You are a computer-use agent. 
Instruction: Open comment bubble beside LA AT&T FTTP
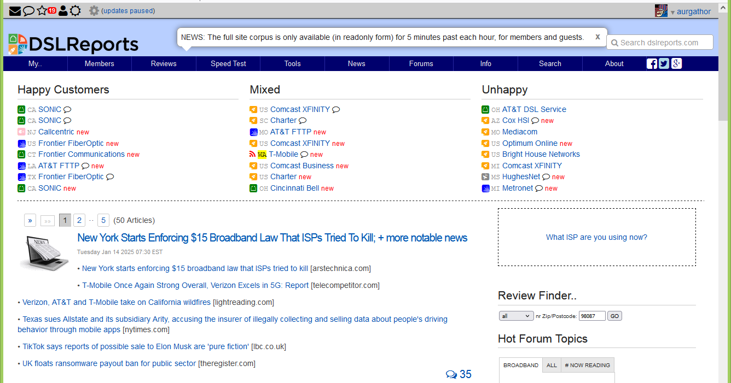(85, 166)
